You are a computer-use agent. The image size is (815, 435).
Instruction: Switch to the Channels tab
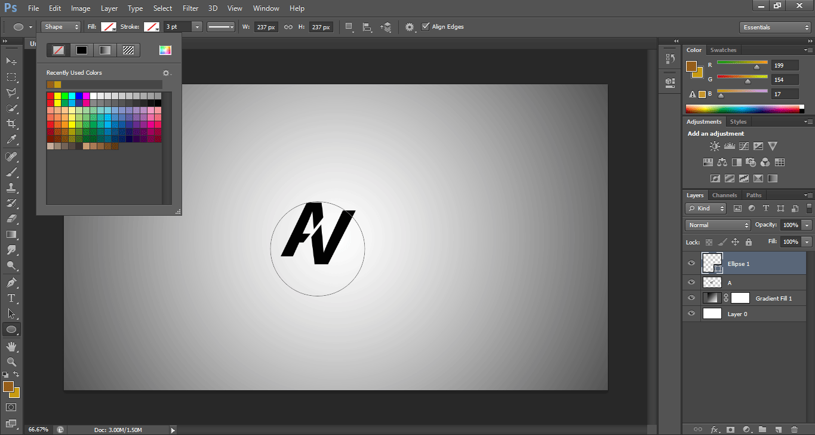tap(724, 195)
